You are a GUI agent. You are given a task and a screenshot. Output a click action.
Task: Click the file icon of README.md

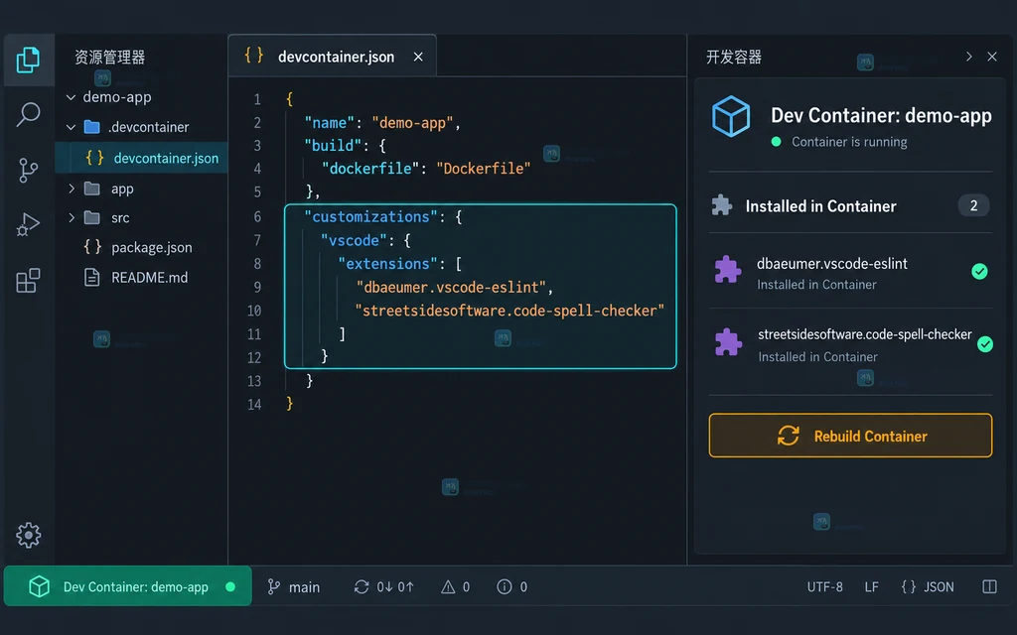pyautogui.click(x=92, y=278)
